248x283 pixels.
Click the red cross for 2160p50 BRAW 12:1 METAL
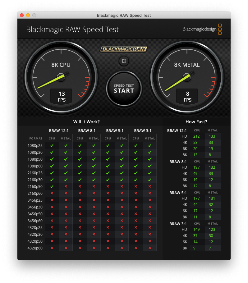(66, 186)
